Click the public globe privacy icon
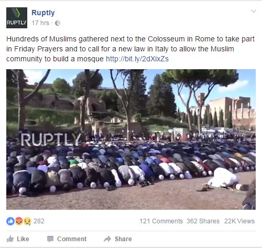This screenshot has width=262, height=248. 58,23
